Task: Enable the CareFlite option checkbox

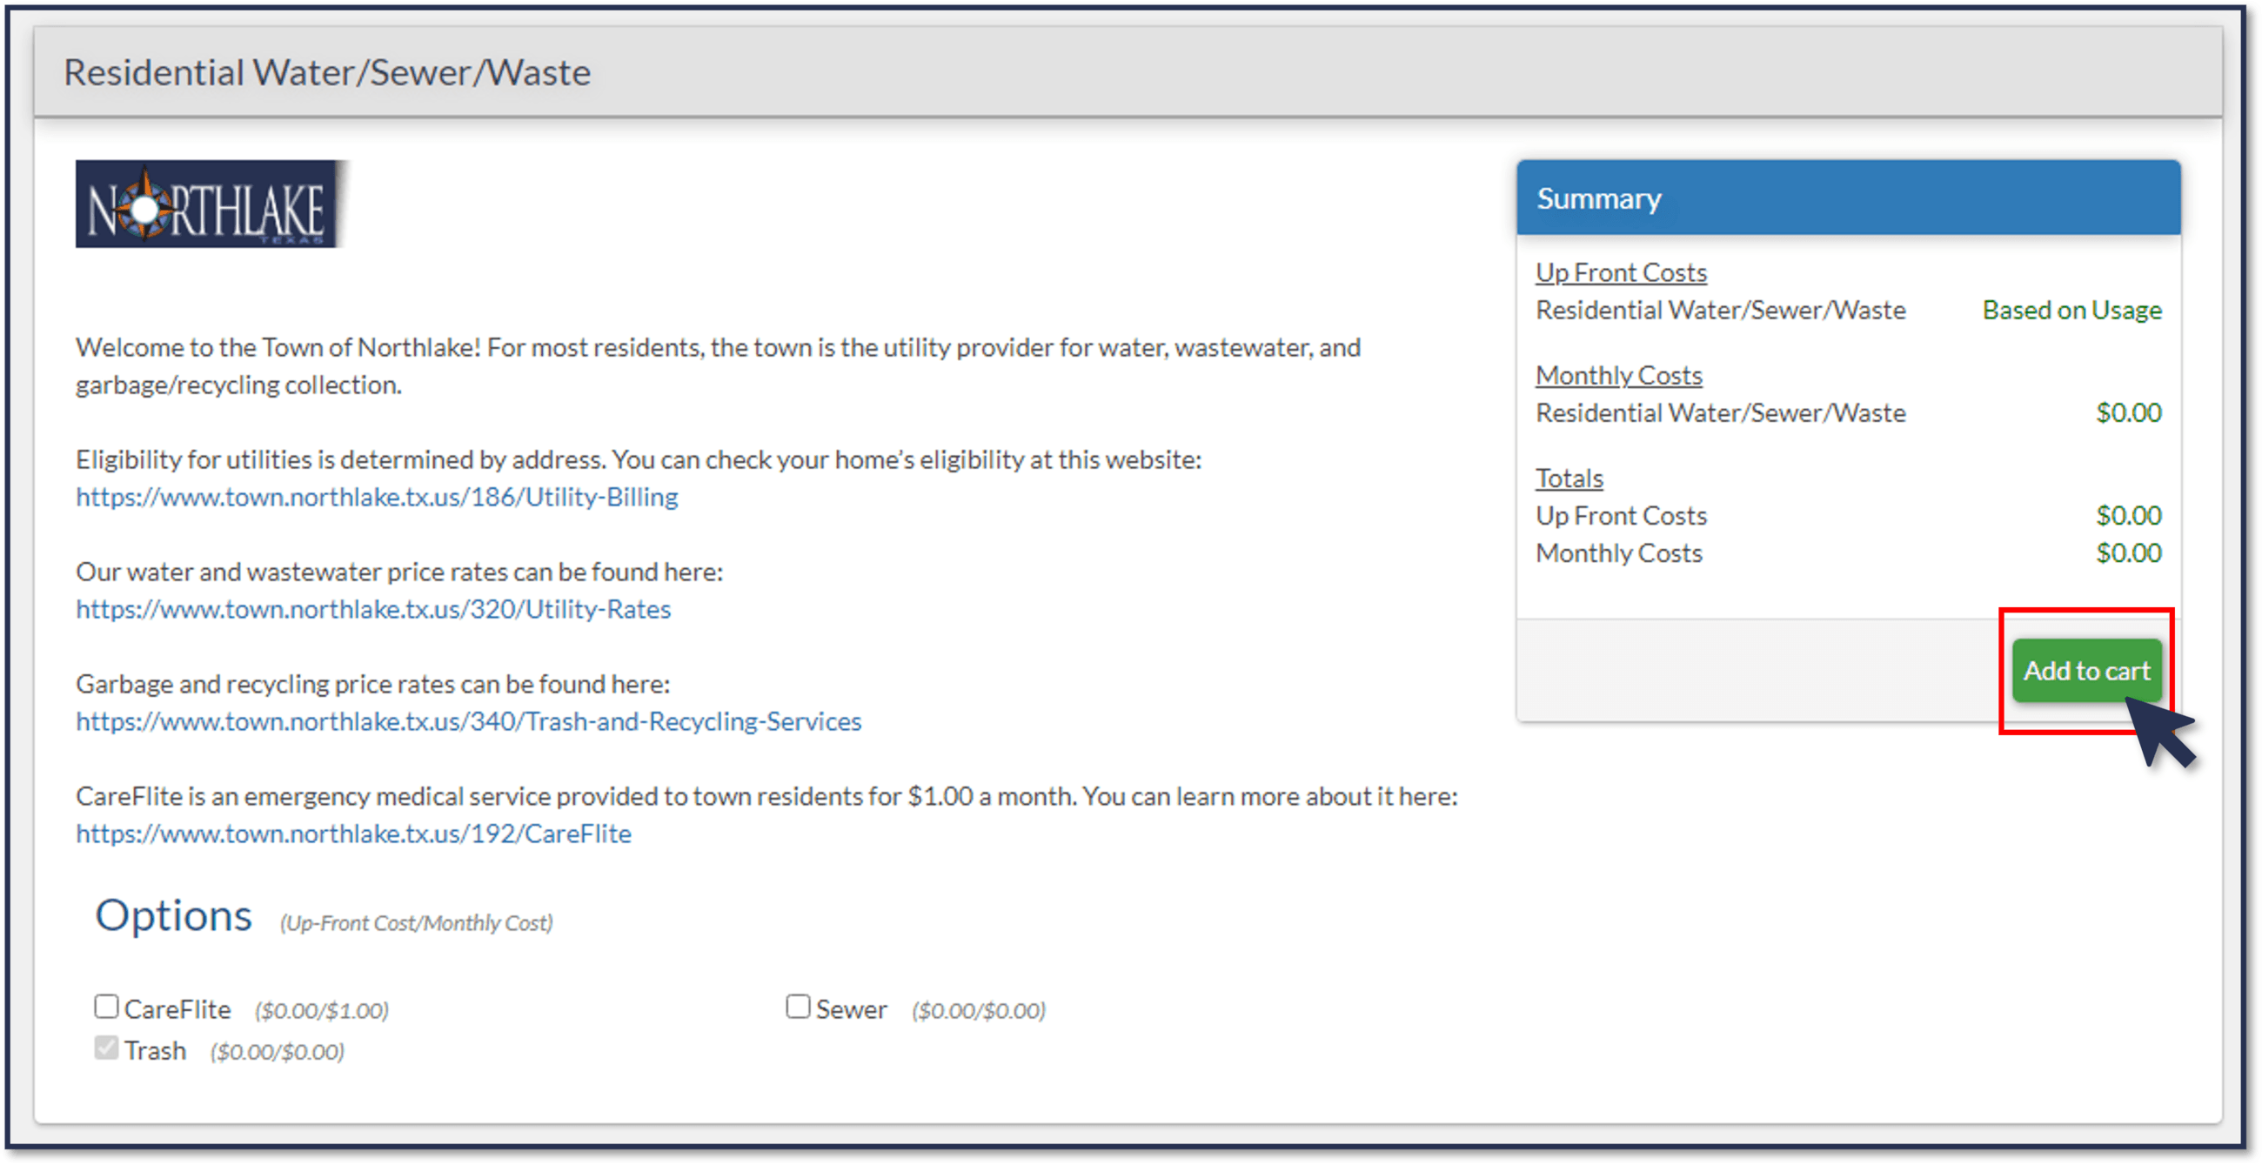Action: point(106,1006)
